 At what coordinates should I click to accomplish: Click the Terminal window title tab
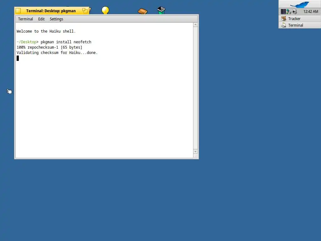point(51,11)
